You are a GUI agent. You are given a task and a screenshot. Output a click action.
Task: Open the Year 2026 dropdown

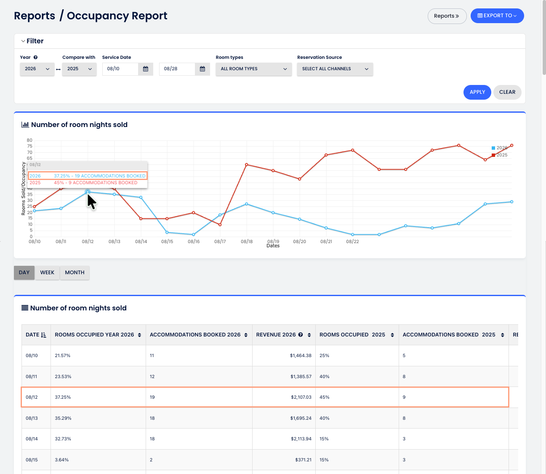[x=37, y=69]
